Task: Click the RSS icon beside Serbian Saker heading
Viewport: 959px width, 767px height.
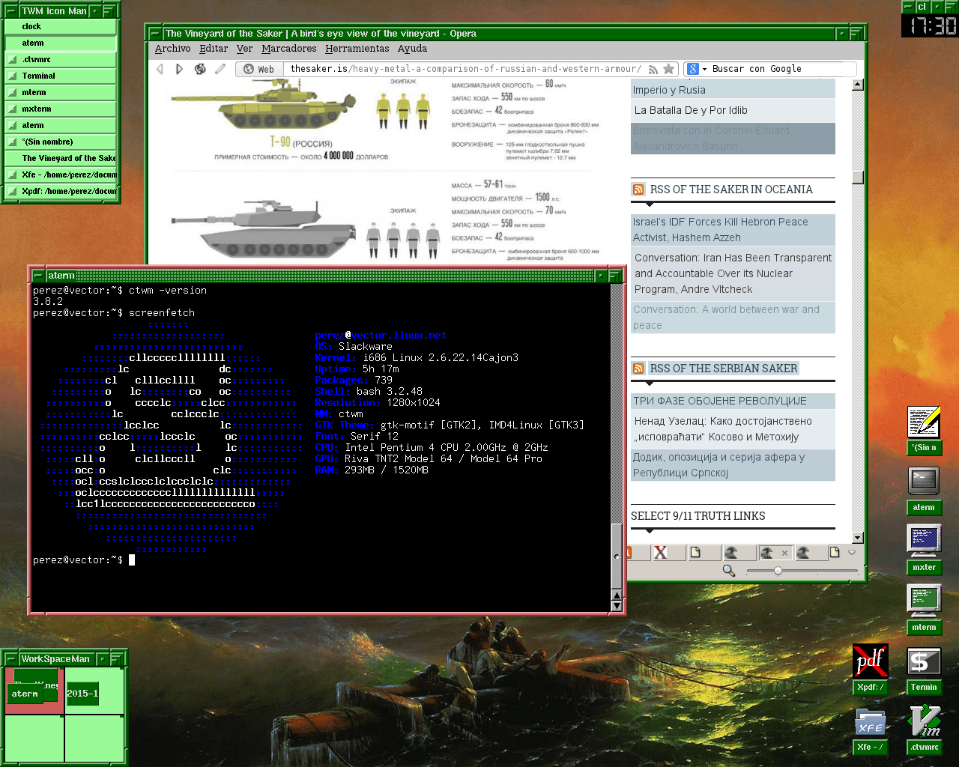Action: (x=638, y=369)
